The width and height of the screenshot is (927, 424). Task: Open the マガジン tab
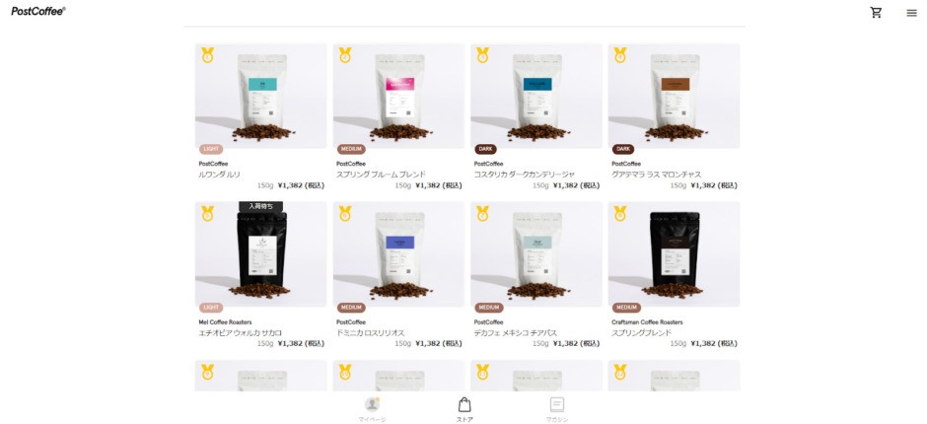point(557,410)
